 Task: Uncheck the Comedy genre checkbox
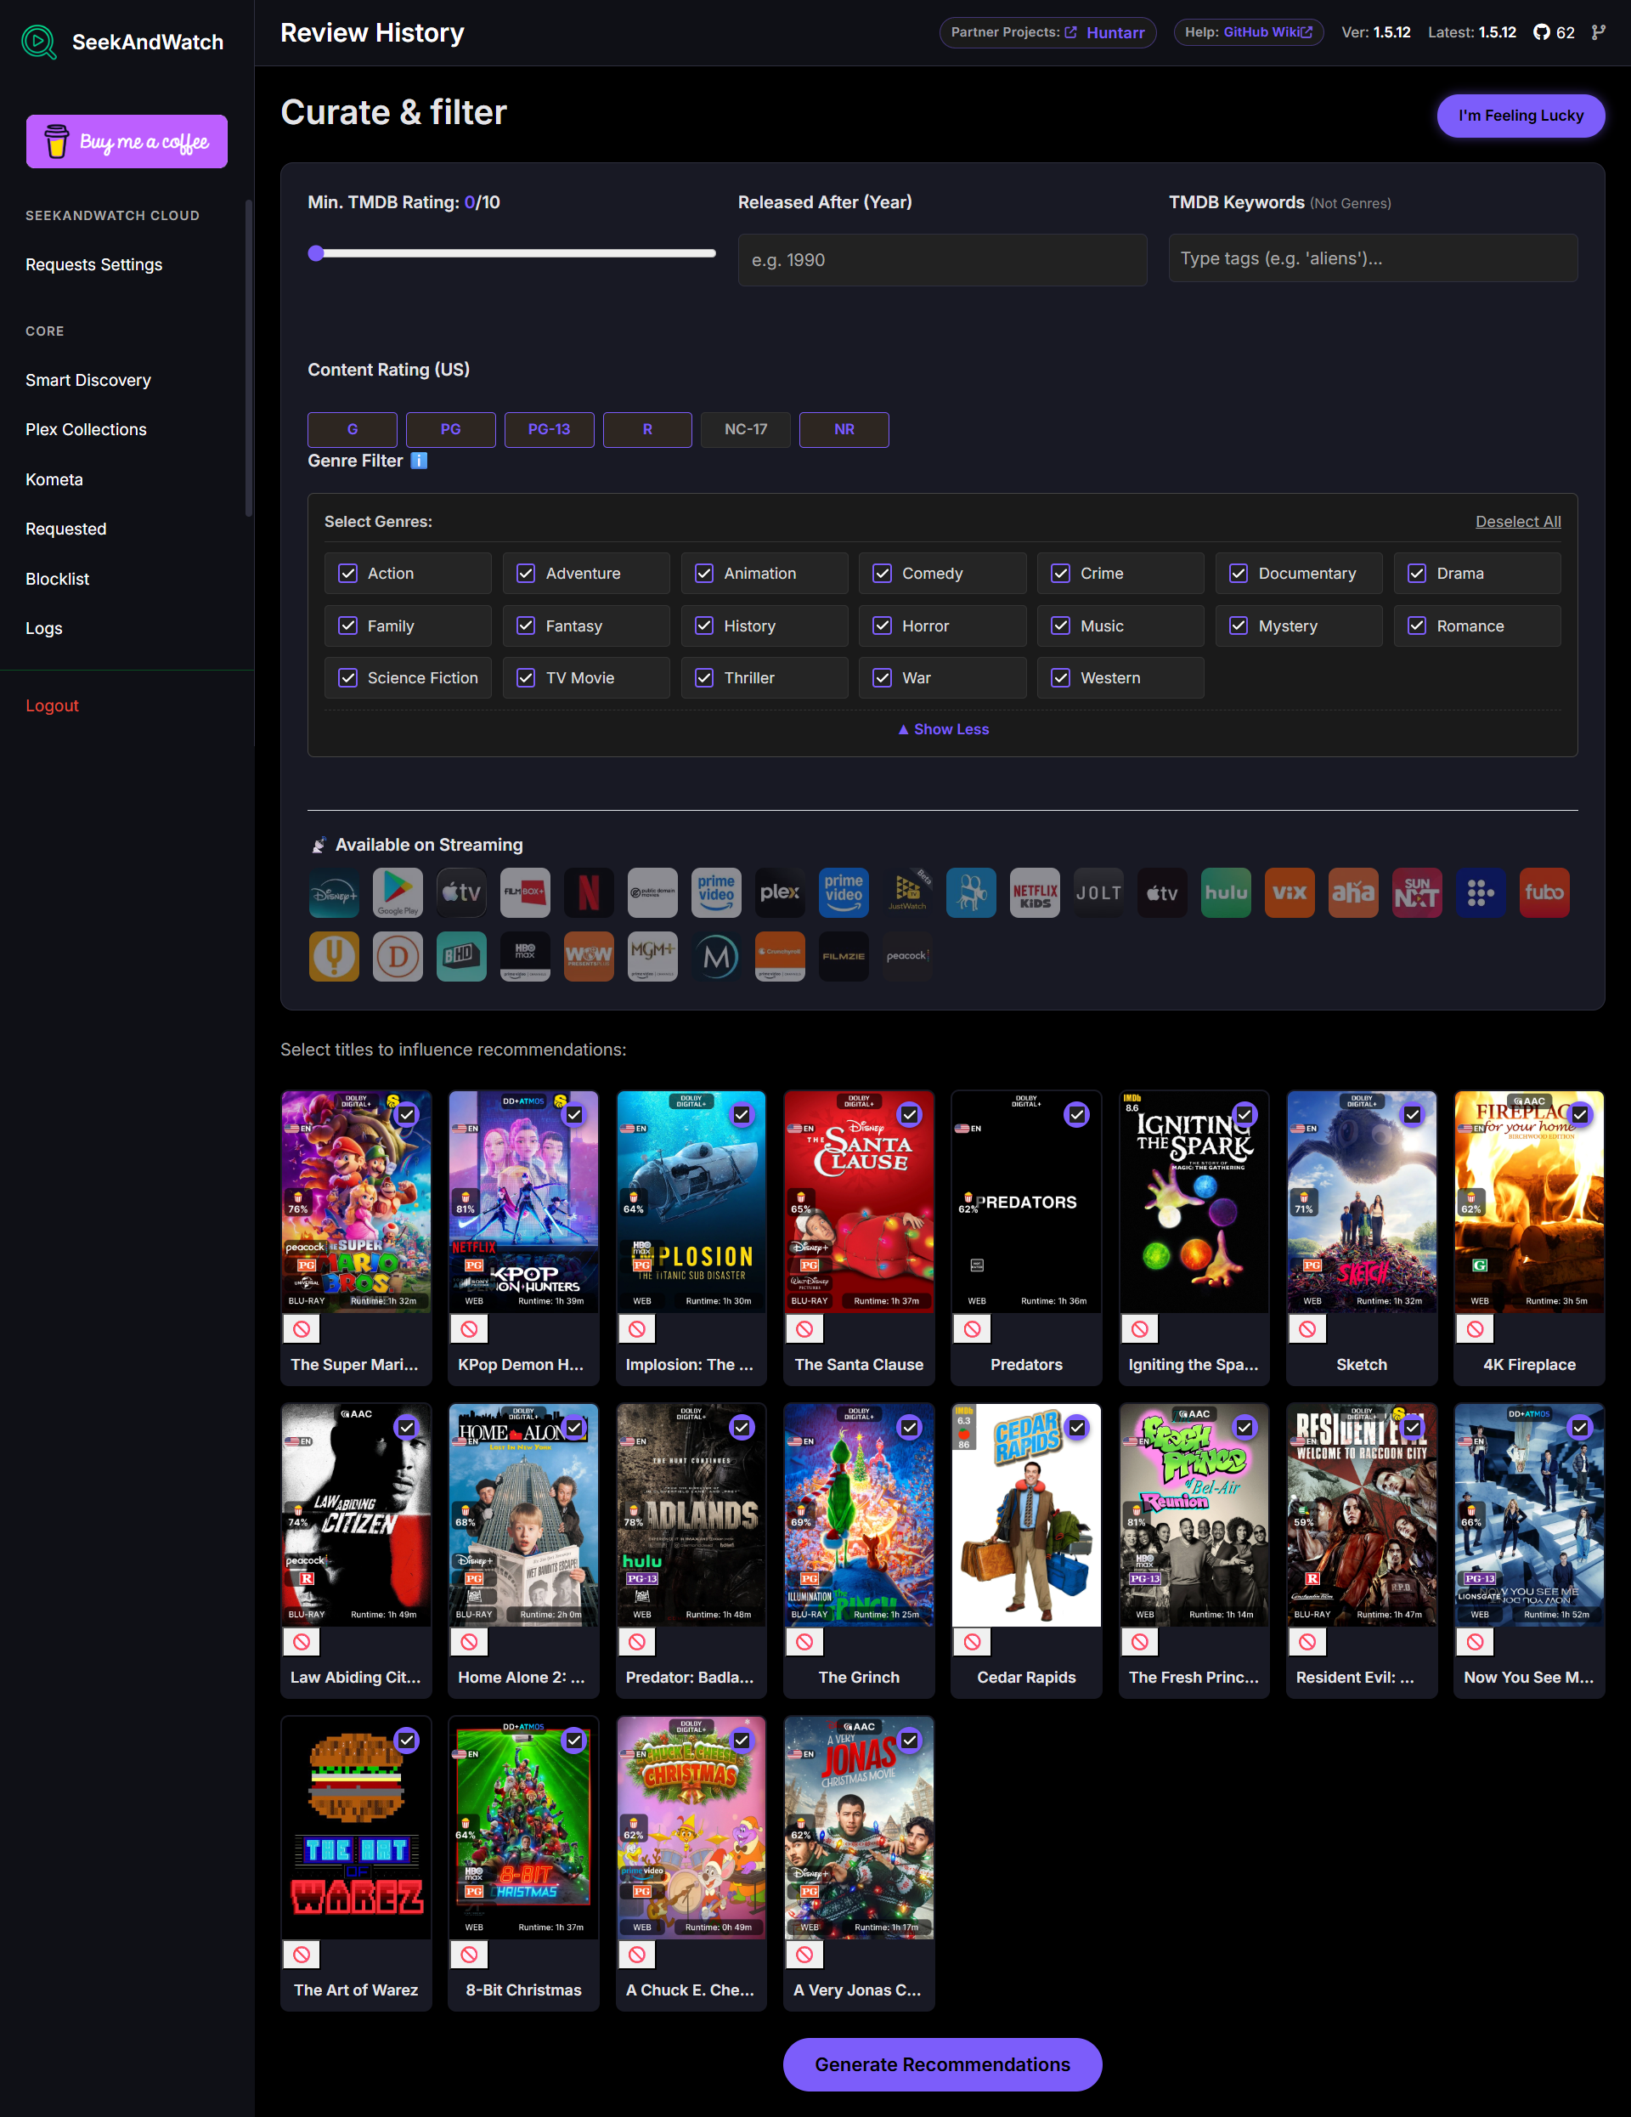(882, 573)
